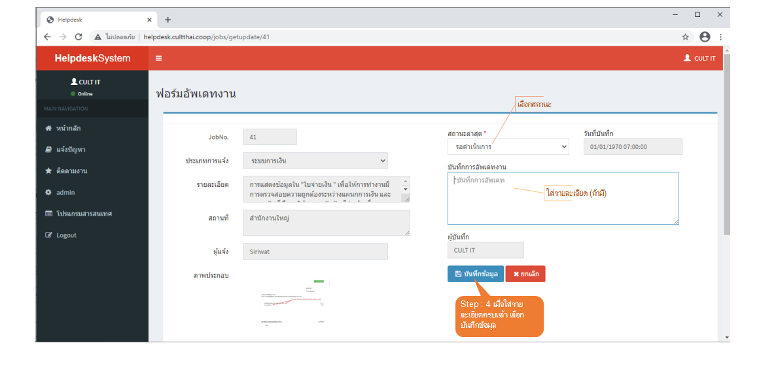Open the admin sidebar item
The height and width of the screenshot is (390, 778).
(65, 193)
